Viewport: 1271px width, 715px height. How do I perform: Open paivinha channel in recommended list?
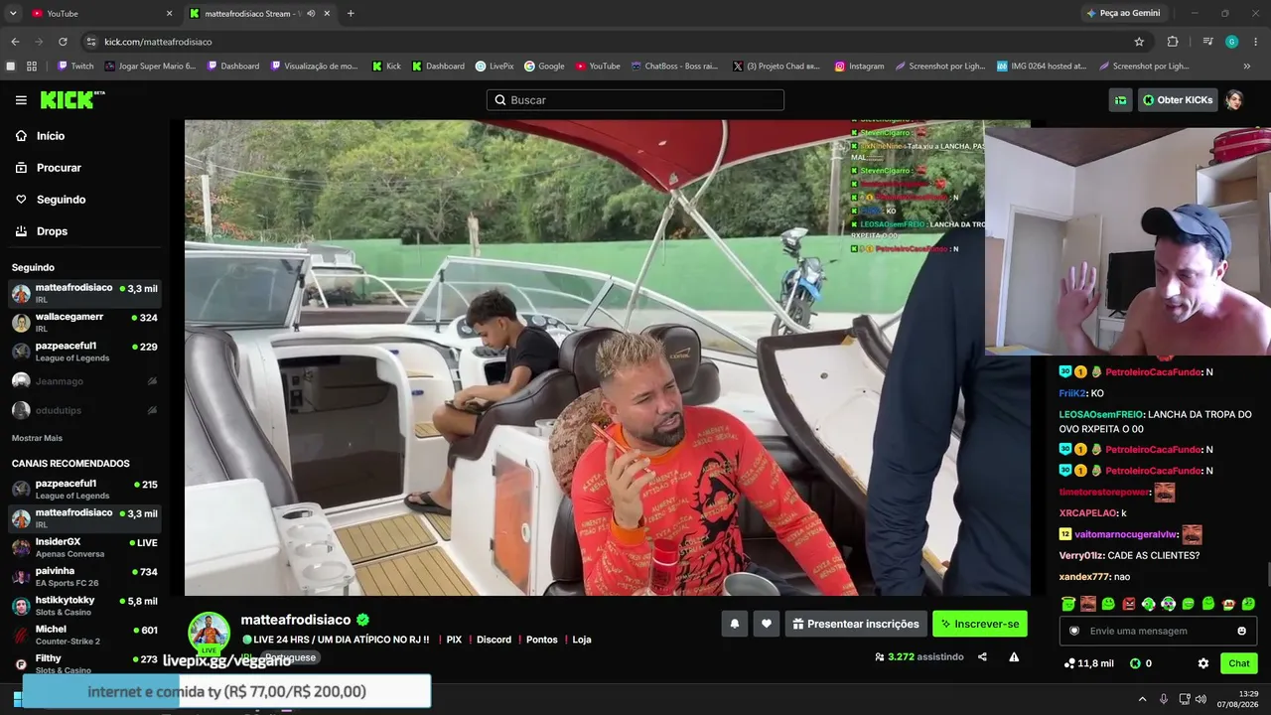click(x=84, y=577)
